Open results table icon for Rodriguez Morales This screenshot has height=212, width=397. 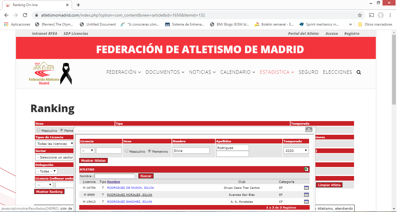coord(306,195)
